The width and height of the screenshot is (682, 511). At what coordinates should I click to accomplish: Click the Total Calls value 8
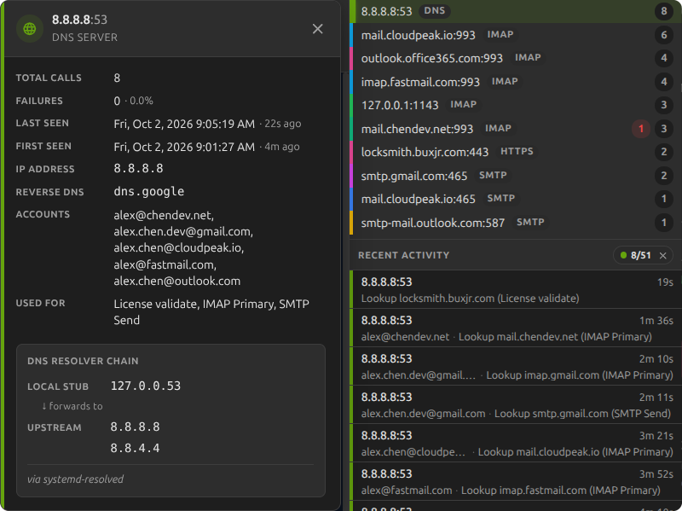117,78
